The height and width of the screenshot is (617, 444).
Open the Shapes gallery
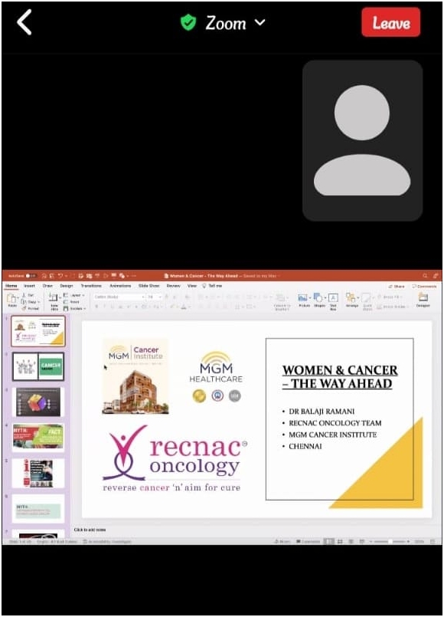pos(319,300)
